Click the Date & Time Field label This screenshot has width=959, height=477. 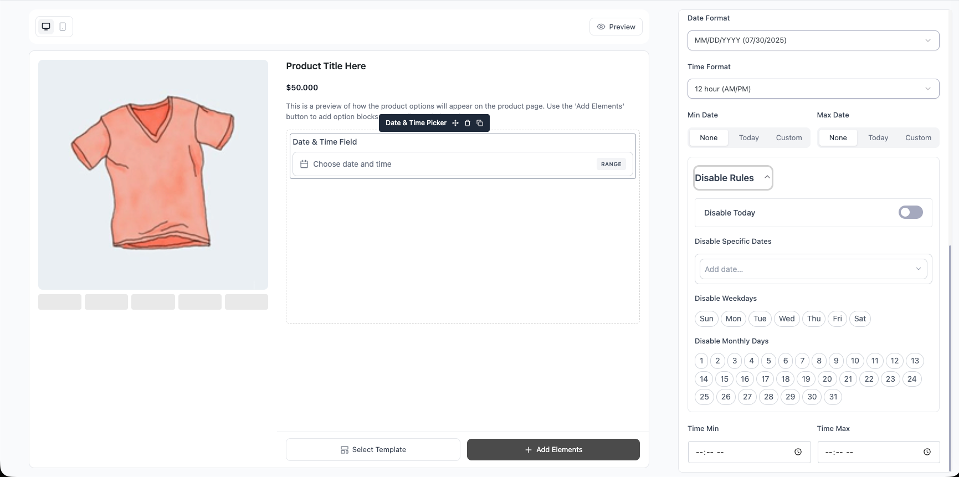[325, 142]
